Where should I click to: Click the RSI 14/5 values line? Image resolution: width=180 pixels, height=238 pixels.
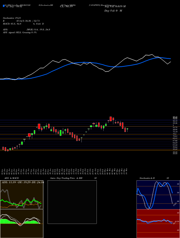[x=21, y=21]
